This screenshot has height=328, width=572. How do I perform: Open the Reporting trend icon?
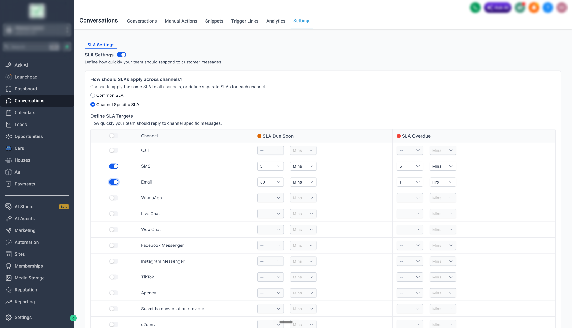[8, 302]
